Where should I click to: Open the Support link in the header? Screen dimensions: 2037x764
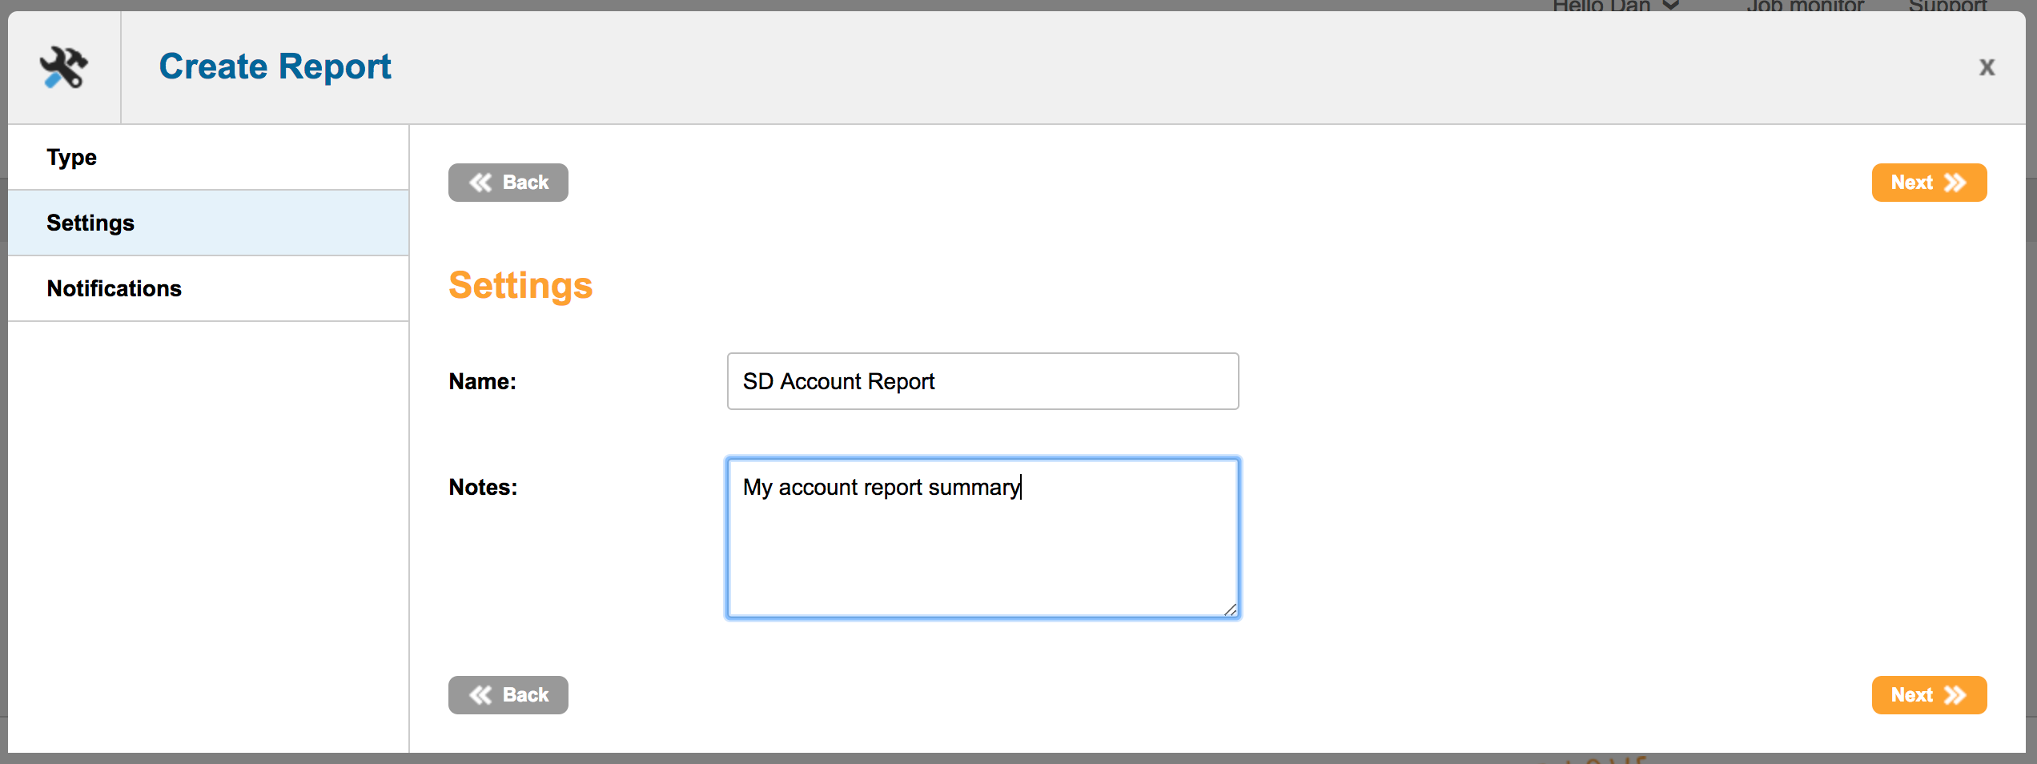point(1947,6)
